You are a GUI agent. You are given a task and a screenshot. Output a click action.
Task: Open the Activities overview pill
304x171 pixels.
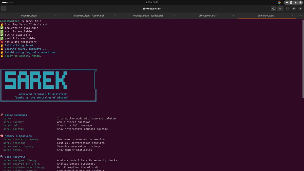point(8,2)
